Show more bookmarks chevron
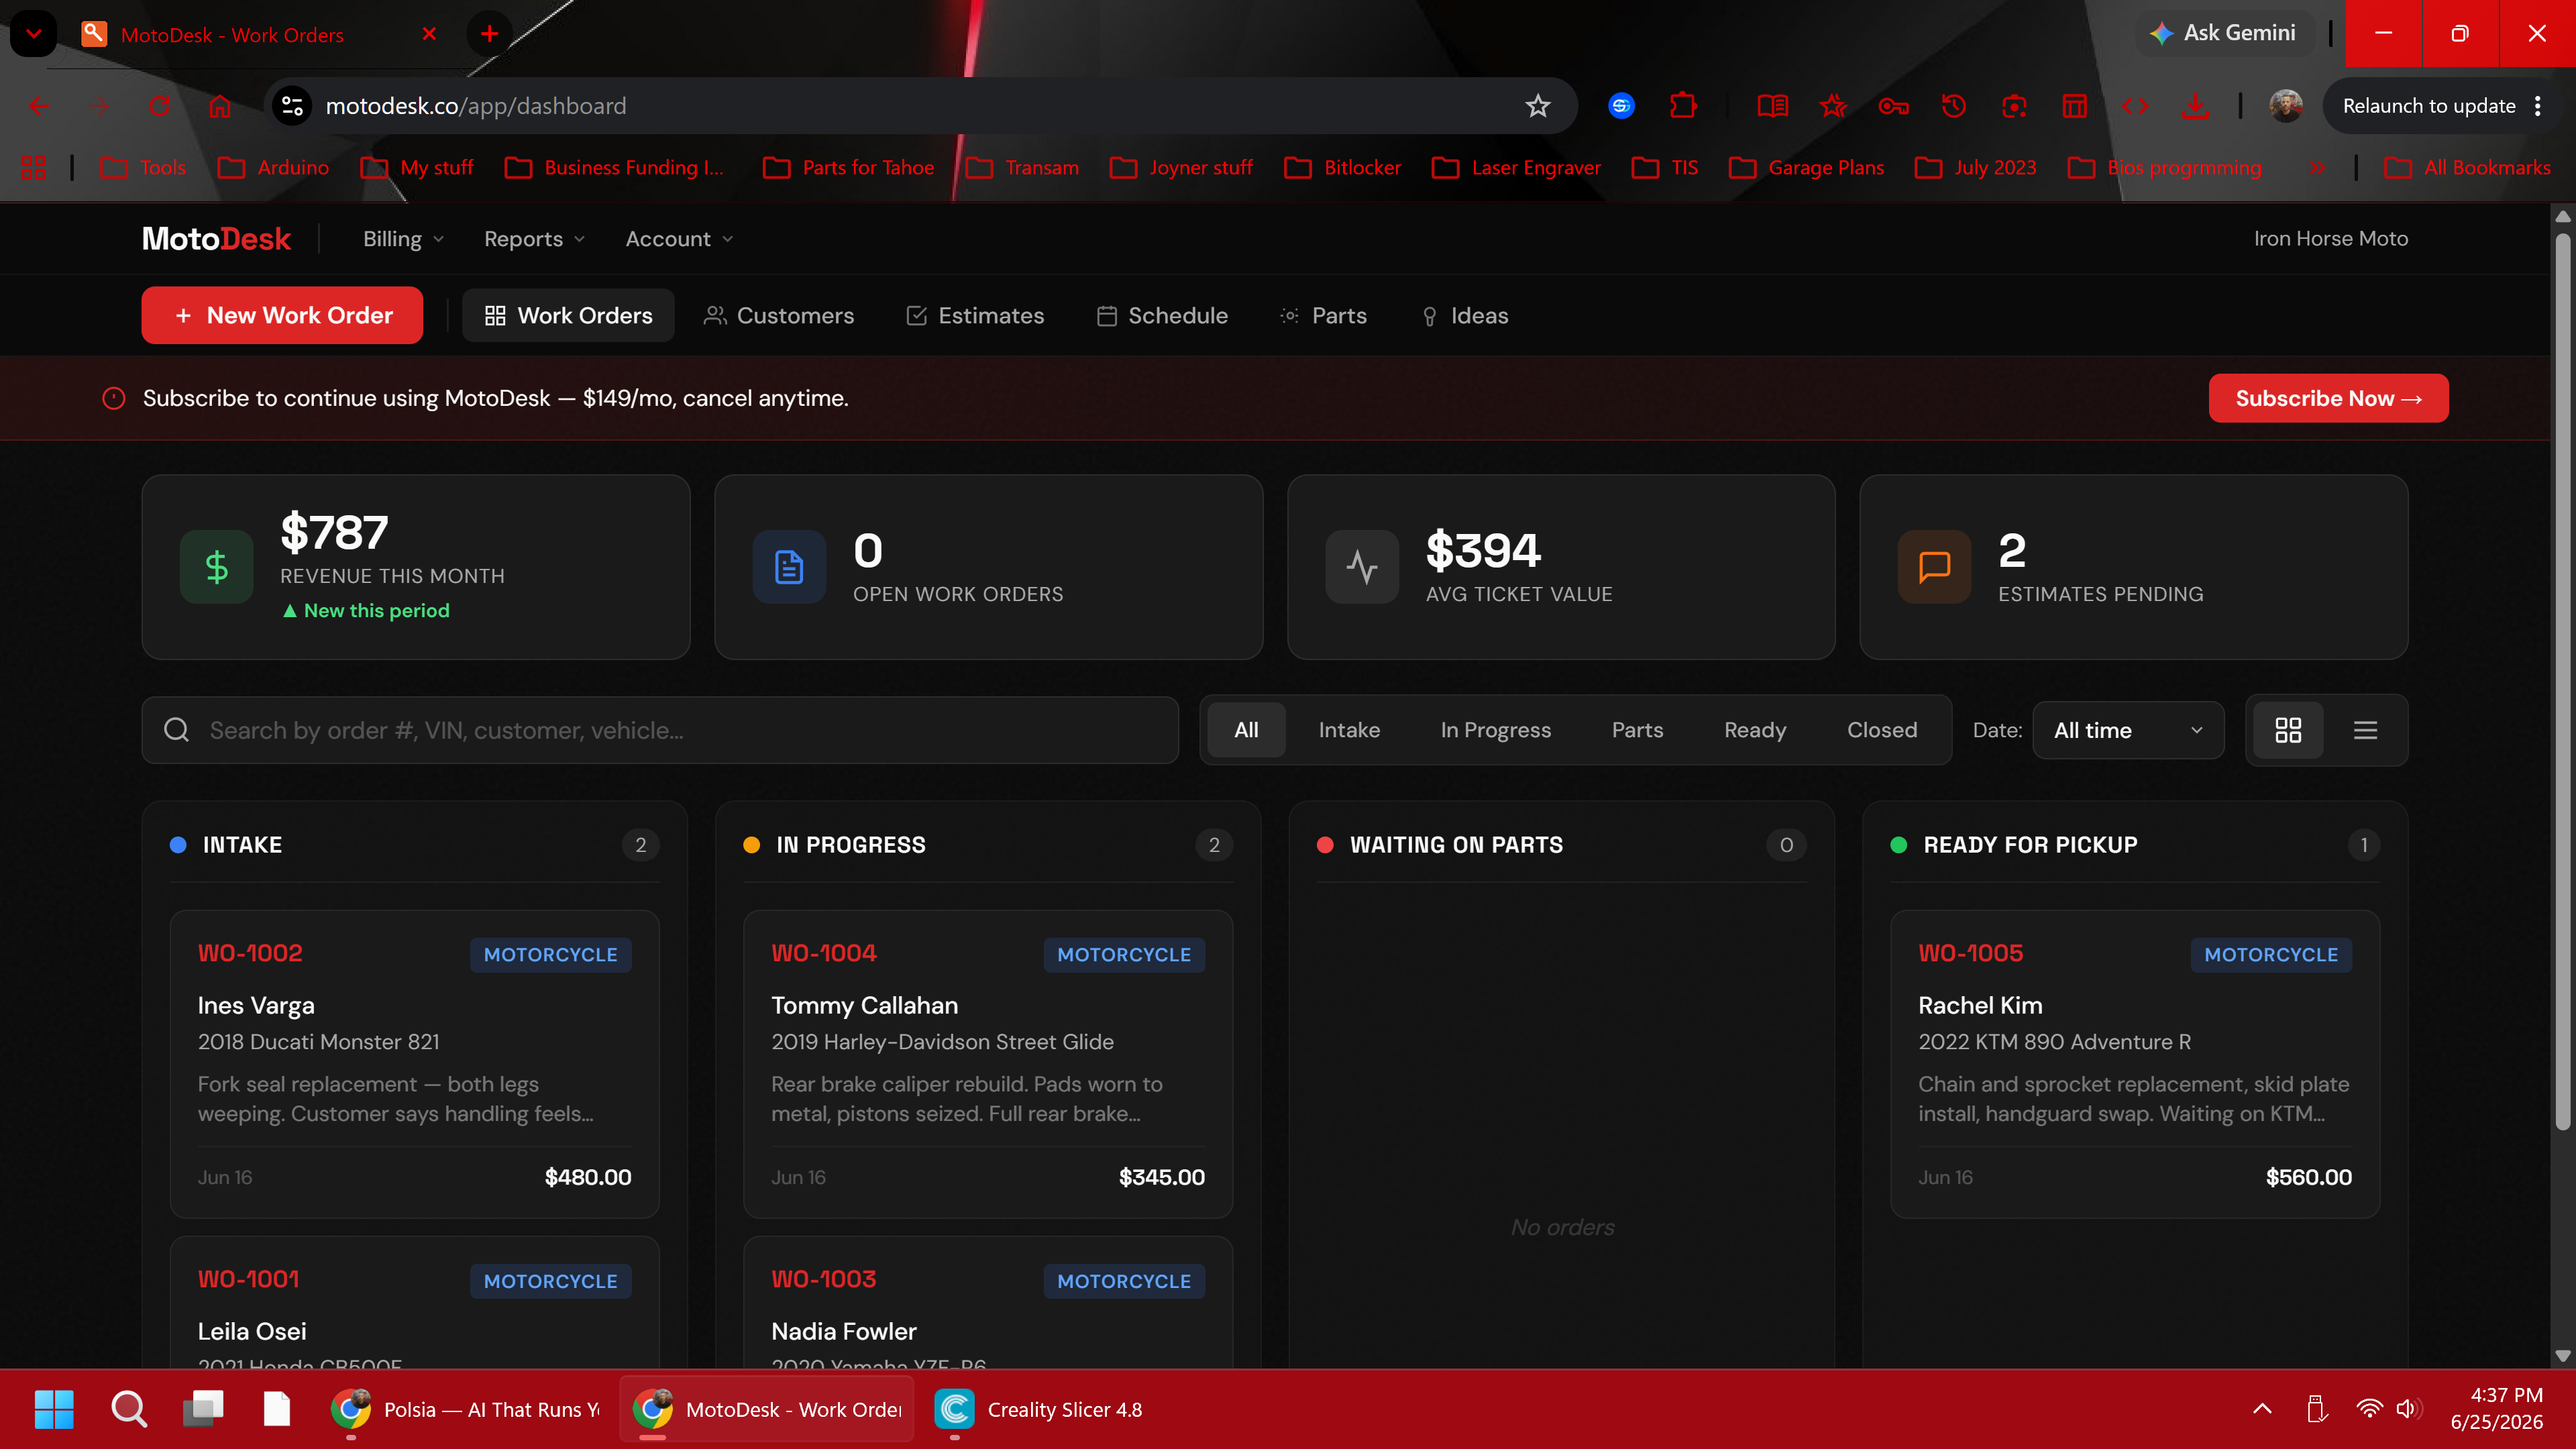Screen dimensions: 2576x1449 2317,167
